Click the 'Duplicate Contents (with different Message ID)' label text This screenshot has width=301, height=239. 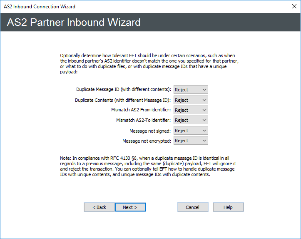click(x=123, y=100)
